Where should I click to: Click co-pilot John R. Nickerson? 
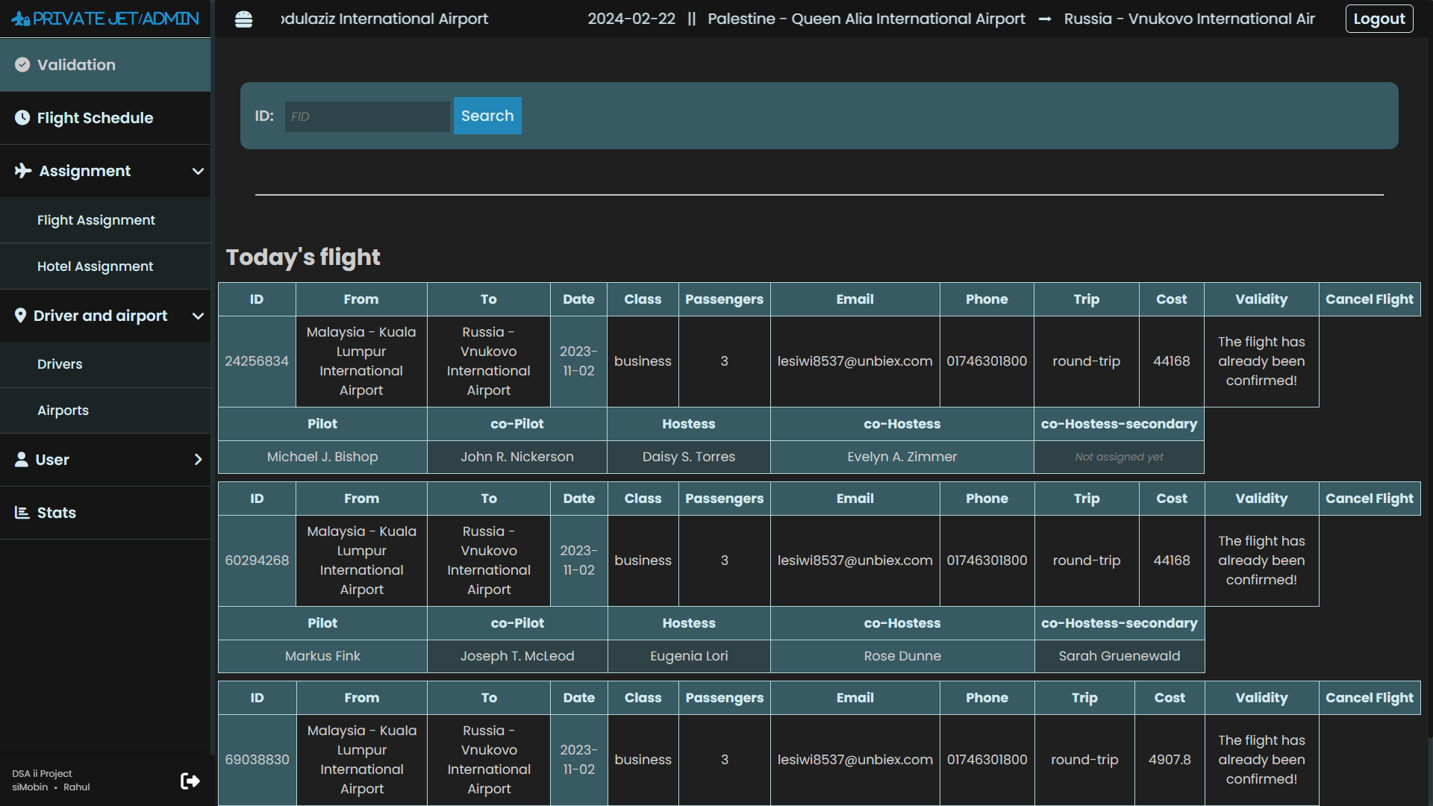(517, 457)
